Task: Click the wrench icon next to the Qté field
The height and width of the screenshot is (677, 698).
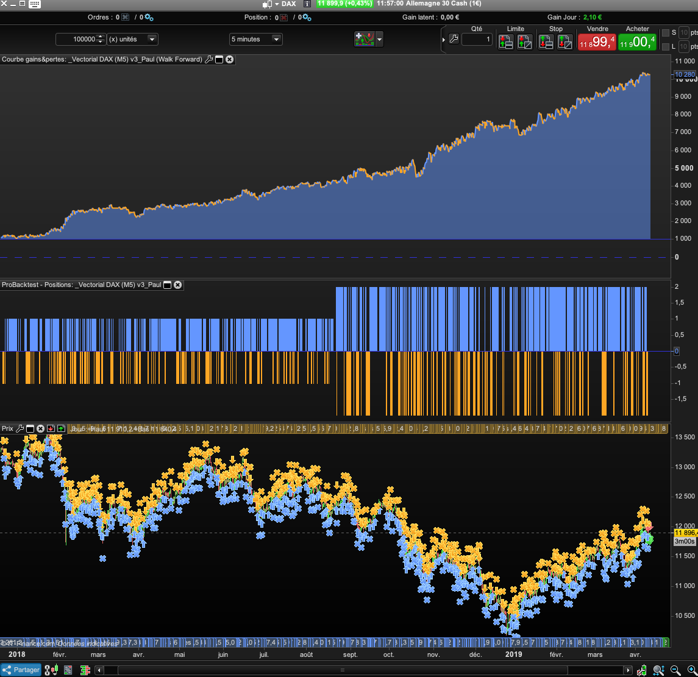Action: pyautogui.click(x=454, y=40)
